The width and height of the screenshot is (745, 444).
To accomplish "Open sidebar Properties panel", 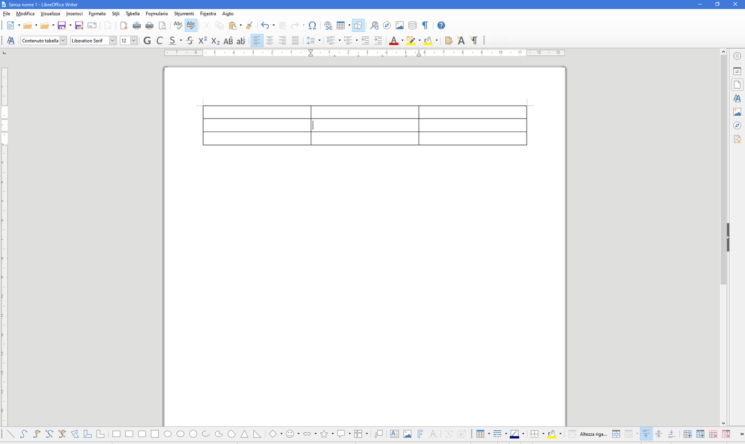I will click(737, 71).
